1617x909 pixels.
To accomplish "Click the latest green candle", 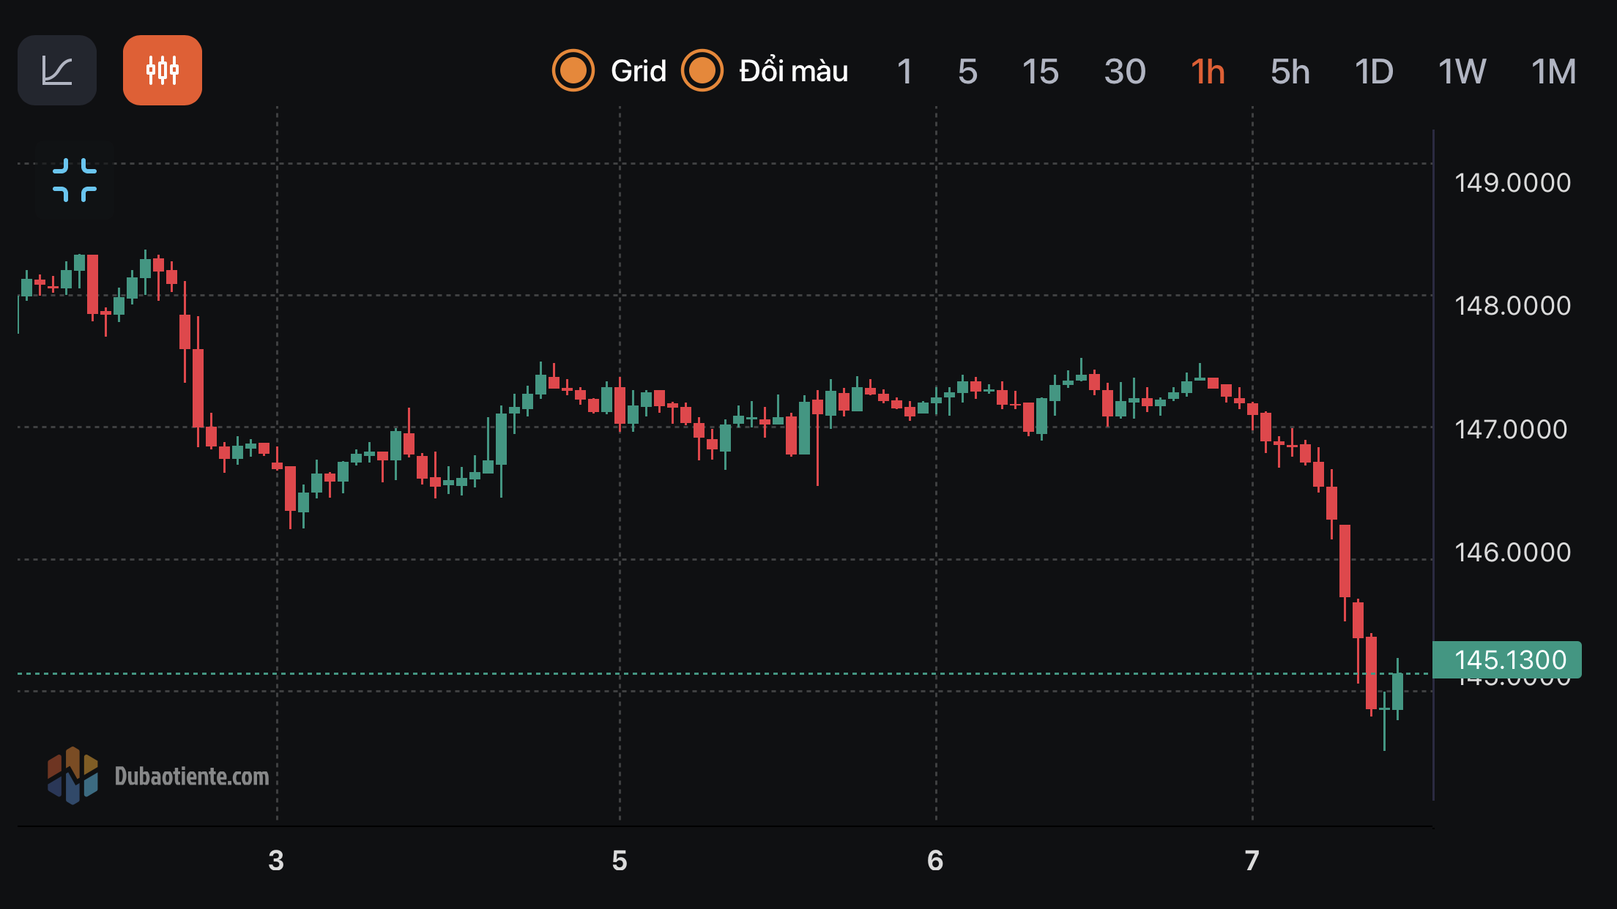I will click(x=1397, y=691).
